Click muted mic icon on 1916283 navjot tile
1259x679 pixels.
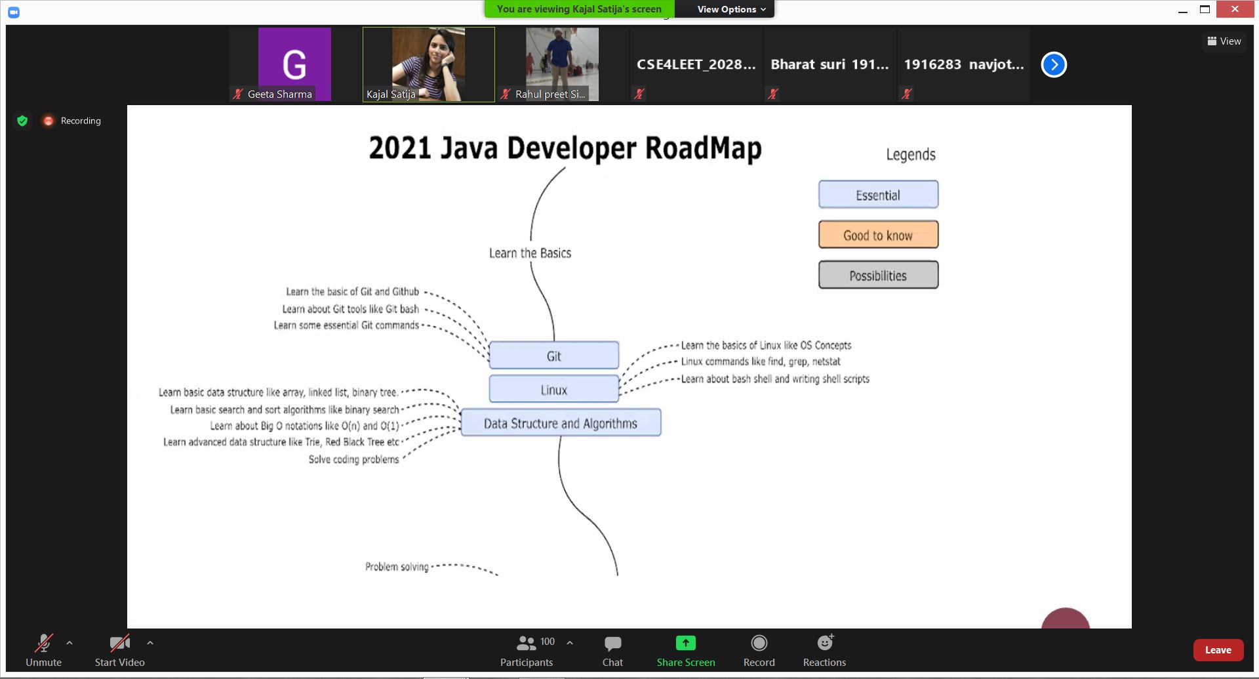coord(907,94)
